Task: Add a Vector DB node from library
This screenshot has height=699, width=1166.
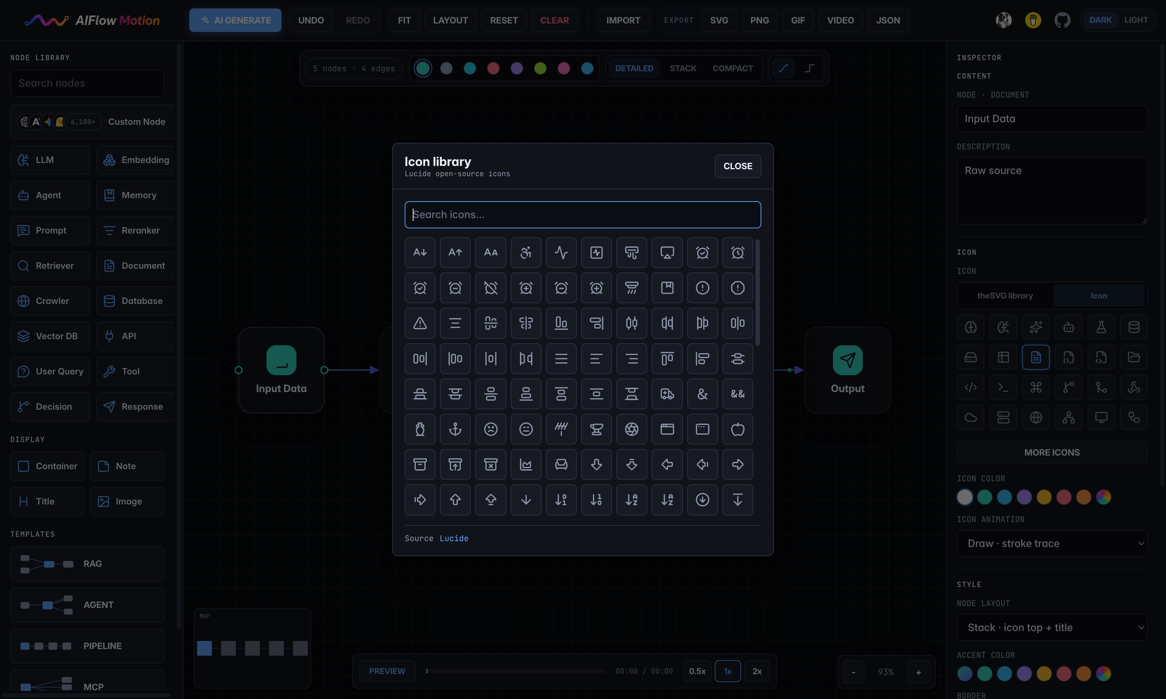Action: pos(50,336)
